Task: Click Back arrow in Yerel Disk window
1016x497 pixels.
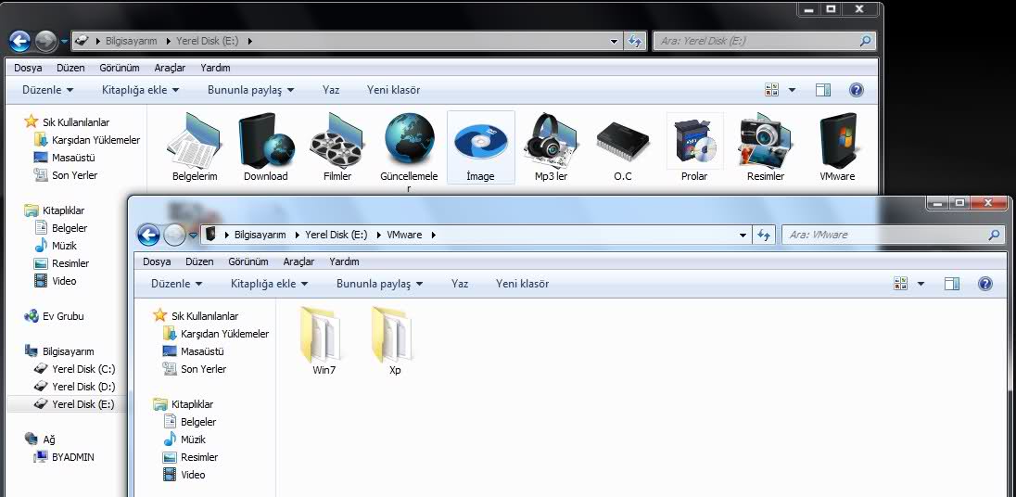Action: (19, 41)
